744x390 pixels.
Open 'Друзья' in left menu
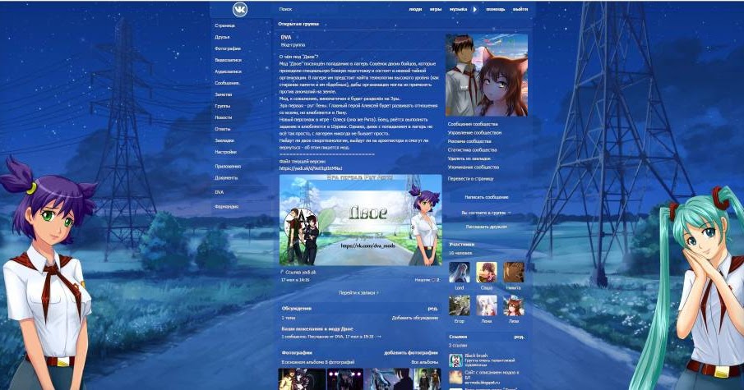click(223, 37)
